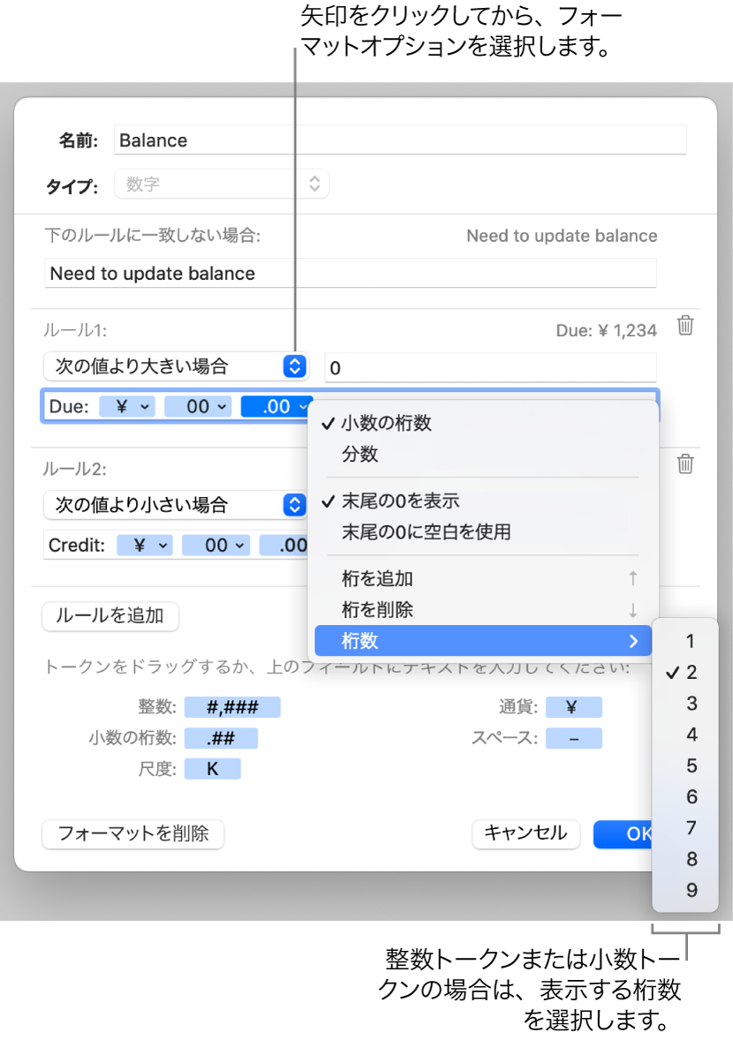Select the 整数 token #,###
This screenshot has height=1040, width=733.
(231, 706)
